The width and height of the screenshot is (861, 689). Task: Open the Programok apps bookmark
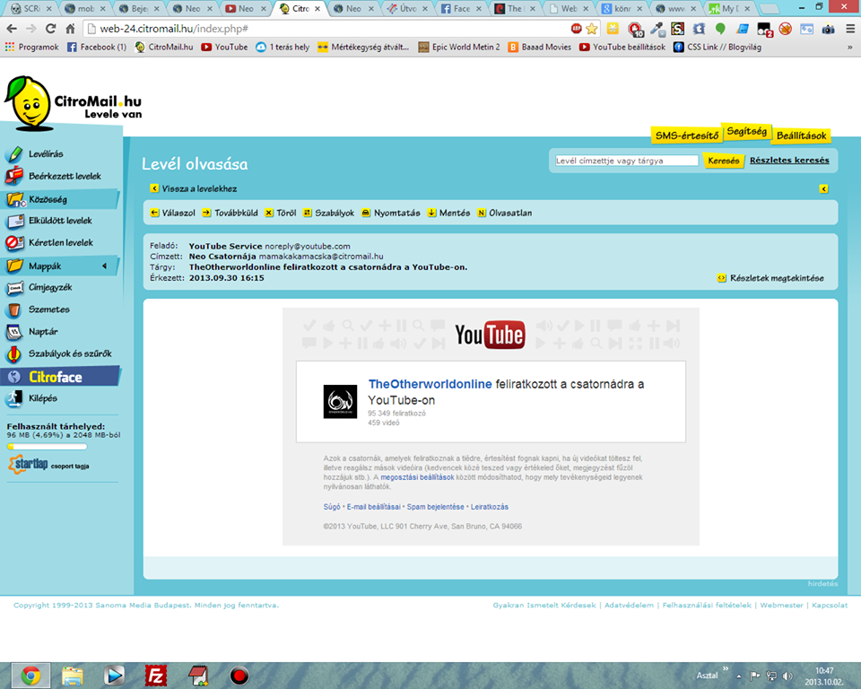click(x=32, y=48)
